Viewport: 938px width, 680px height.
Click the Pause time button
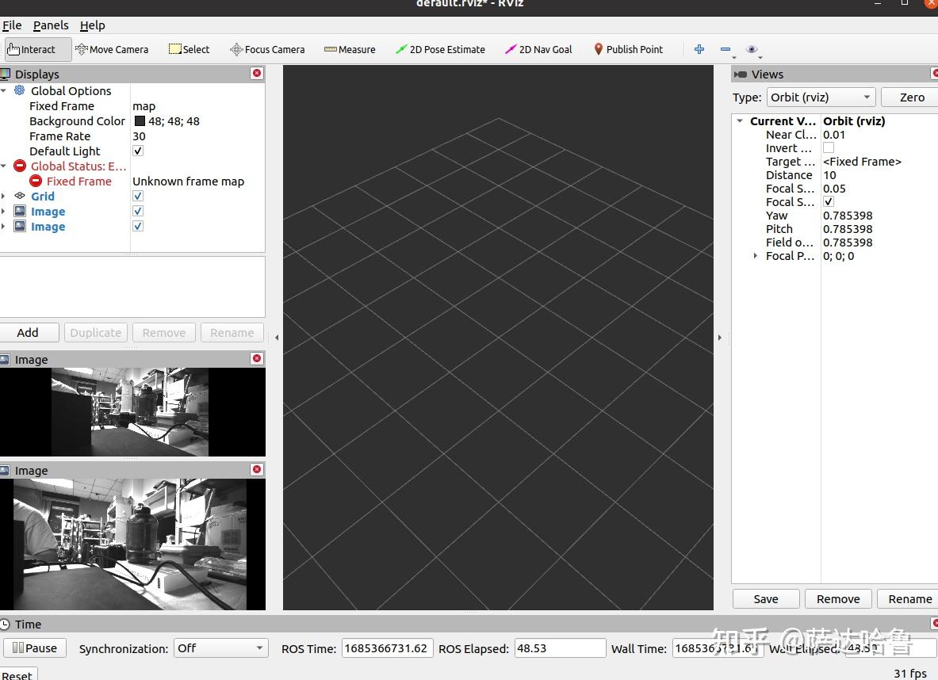35,648
